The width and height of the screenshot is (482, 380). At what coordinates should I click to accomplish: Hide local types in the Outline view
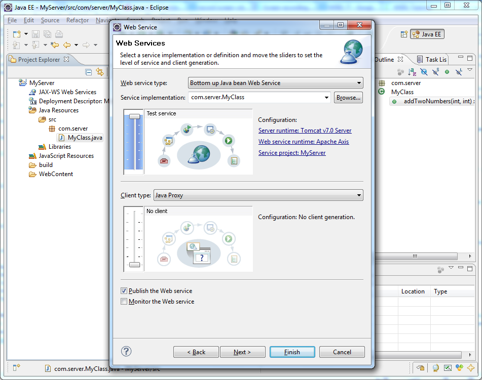[459, 72]
